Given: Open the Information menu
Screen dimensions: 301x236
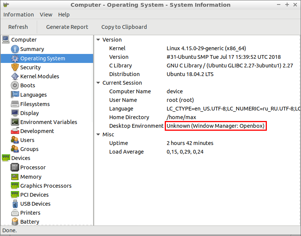Looking at the screenshot, I should (x=18, y=15).
